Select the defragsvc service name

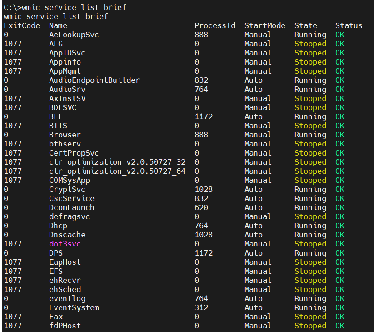[70, 217]
